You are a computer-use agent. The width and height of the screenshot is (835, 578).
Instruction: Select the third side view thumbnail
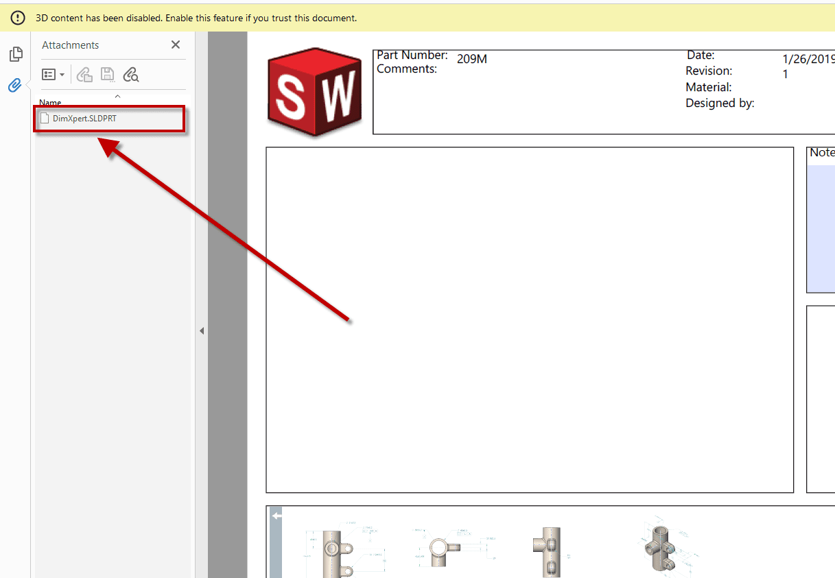[x=550, y=552]
